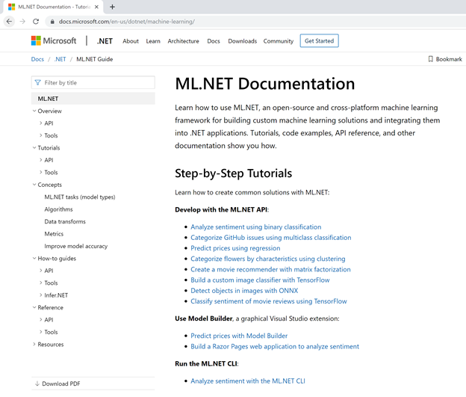Open the Community menu item
The image size is (466, 397).
[x=278, y=41]
